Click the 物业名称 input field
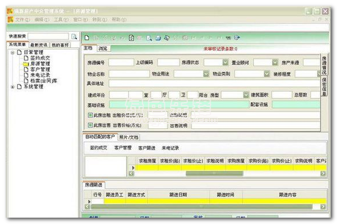 [x=129, y=74]
